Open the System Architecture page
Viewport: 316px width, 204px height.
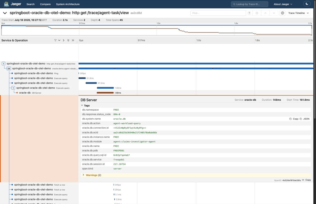[x=68, y=4]
